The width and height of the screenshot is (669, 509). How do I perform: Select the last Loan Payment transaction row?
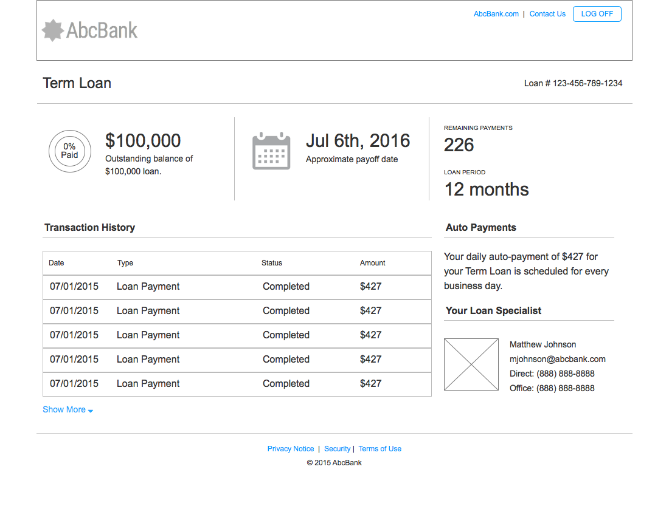[237, 384]
